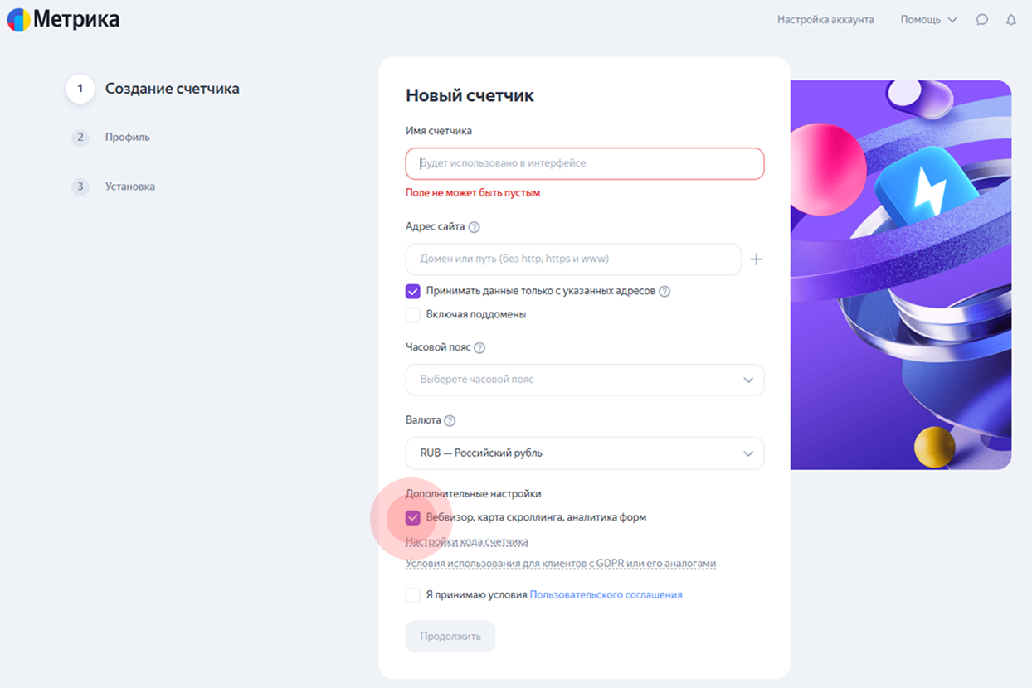Screen dimensions: 1032x688
Task: Click help icon next to Часовой пояс
Action: point(479,348)
